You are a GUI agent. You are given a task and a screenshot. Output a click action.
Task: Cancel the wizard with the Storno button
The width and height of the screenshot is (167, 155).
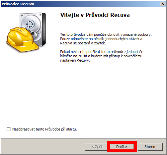[150, 147]
